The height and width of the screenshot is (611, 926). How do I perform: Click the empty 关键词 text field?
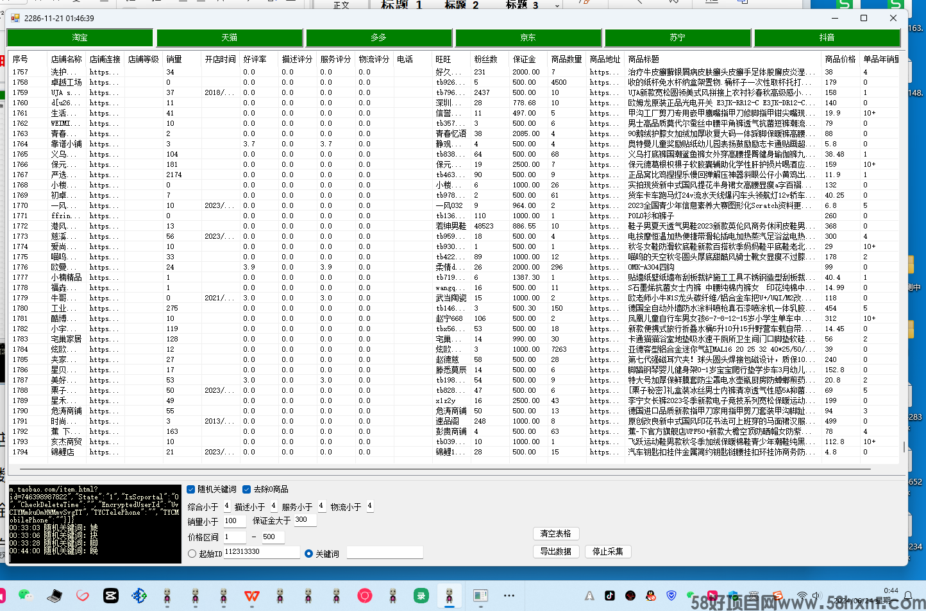coord(385,552)
